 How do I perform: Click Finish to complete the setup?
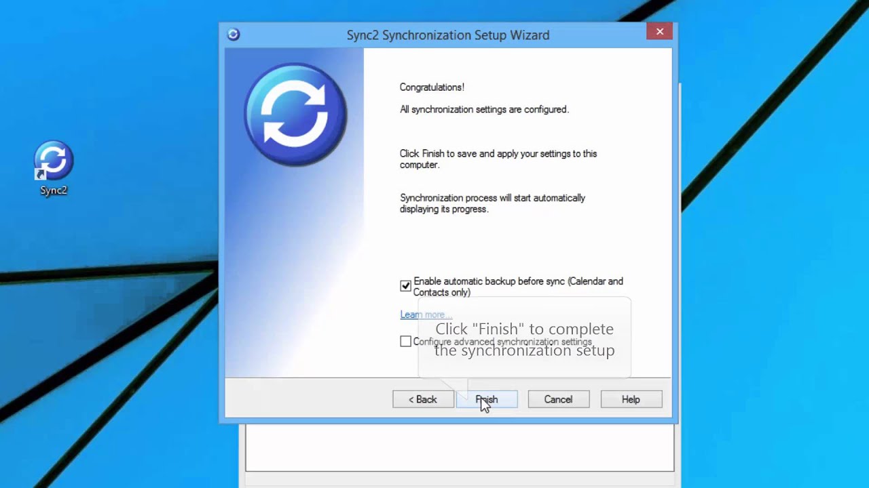(x=487, y=399)
